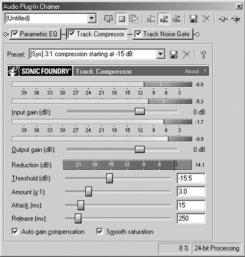Click the Threshold slider handle
The width and height of the screenshot is (245, 257).
(109, 179)
